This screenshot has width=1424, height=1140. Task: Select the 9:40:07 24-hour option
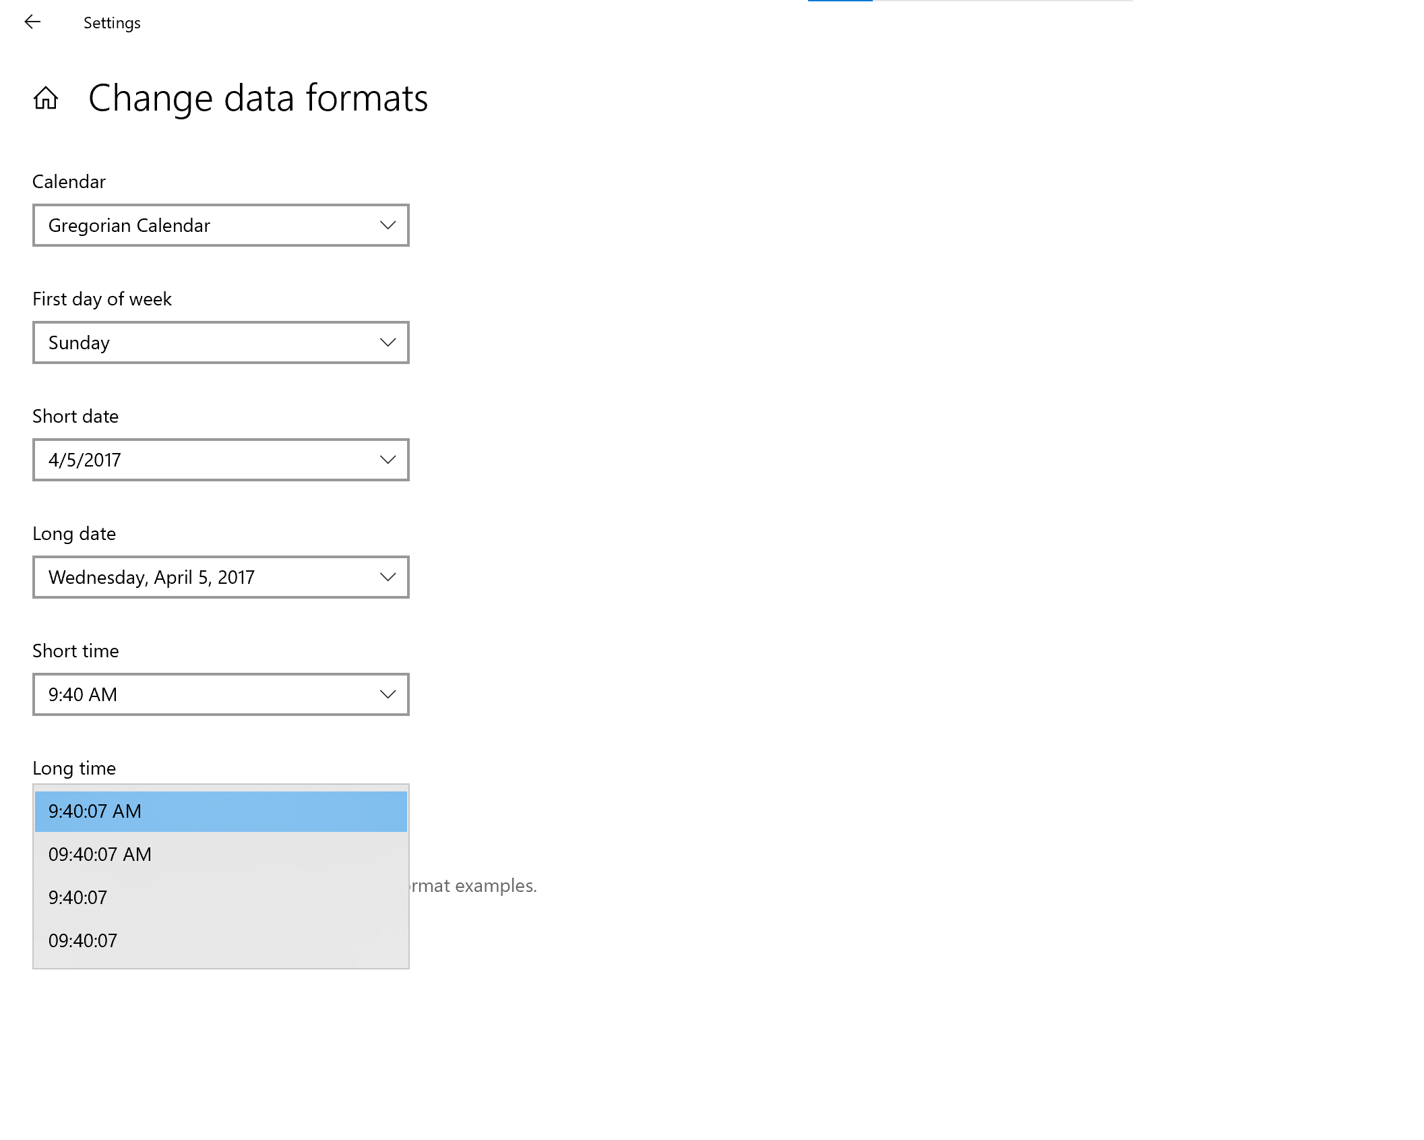220,897
